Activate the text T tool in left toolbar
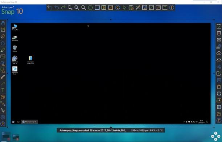222x142 pixels. [x=3, y=90]
